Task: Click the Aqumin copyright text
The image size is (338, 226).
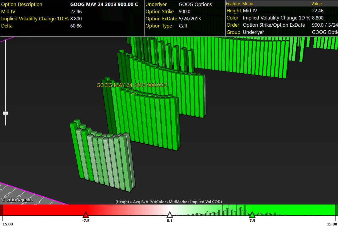Action: (17, 200)
